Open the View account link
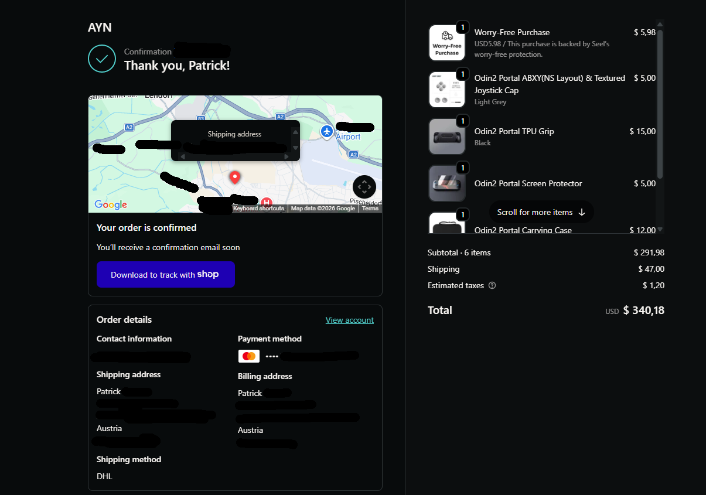The height and width of the screenshot is (495, 706). point(350,320)
